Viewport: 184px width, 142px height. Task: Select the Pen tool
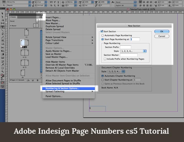(x=2, y=34)
